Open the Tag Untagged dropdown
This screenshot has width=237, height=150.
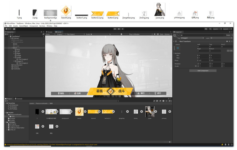tap(192, 38)
